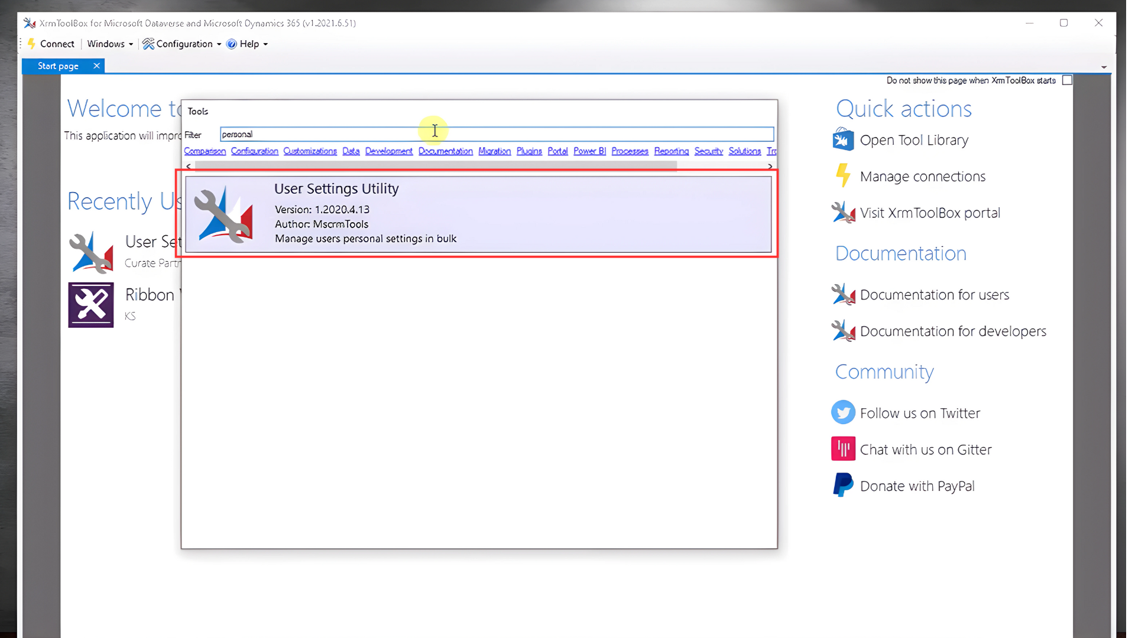
Task: Click the Manage connections lightning icon
Action: point(843,176)
